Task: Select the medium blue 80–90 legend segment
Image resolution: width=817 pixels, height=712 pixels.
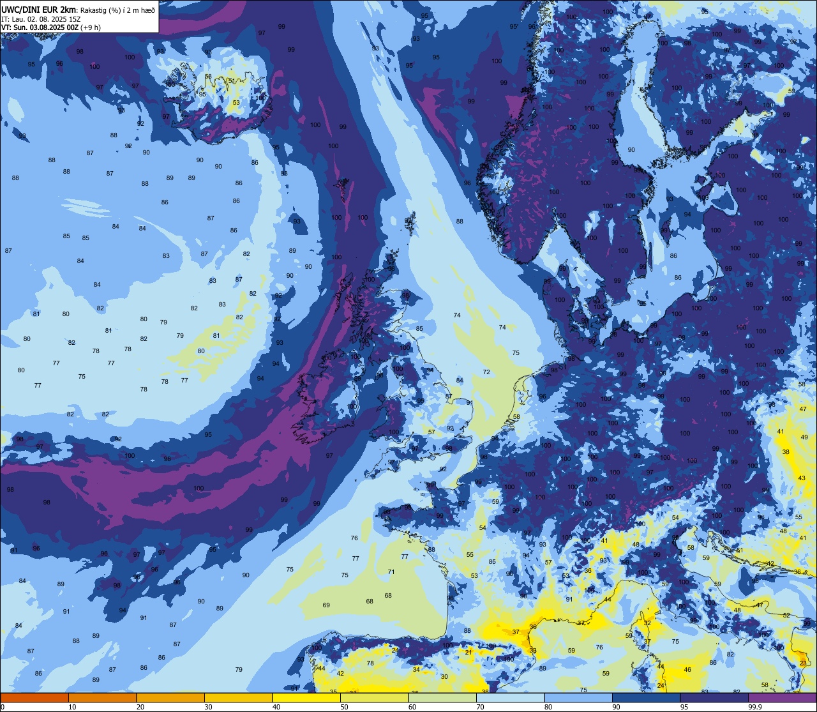Action: (x=578, y=697)
